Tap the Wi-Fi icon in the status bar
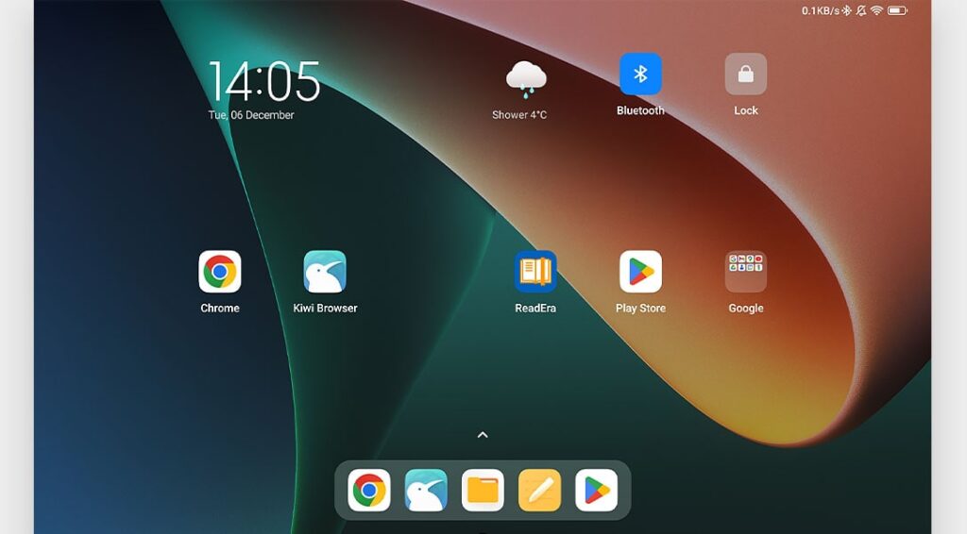Screen dimensions: 967x534 876,10
